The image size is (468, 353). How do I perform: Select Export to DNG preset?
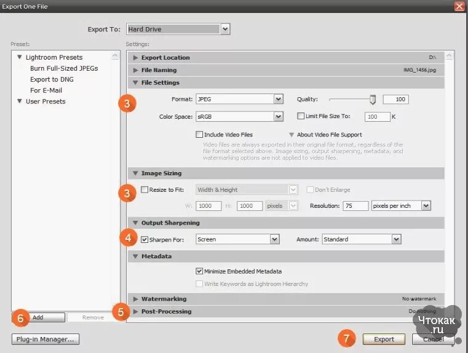[52, 79]
